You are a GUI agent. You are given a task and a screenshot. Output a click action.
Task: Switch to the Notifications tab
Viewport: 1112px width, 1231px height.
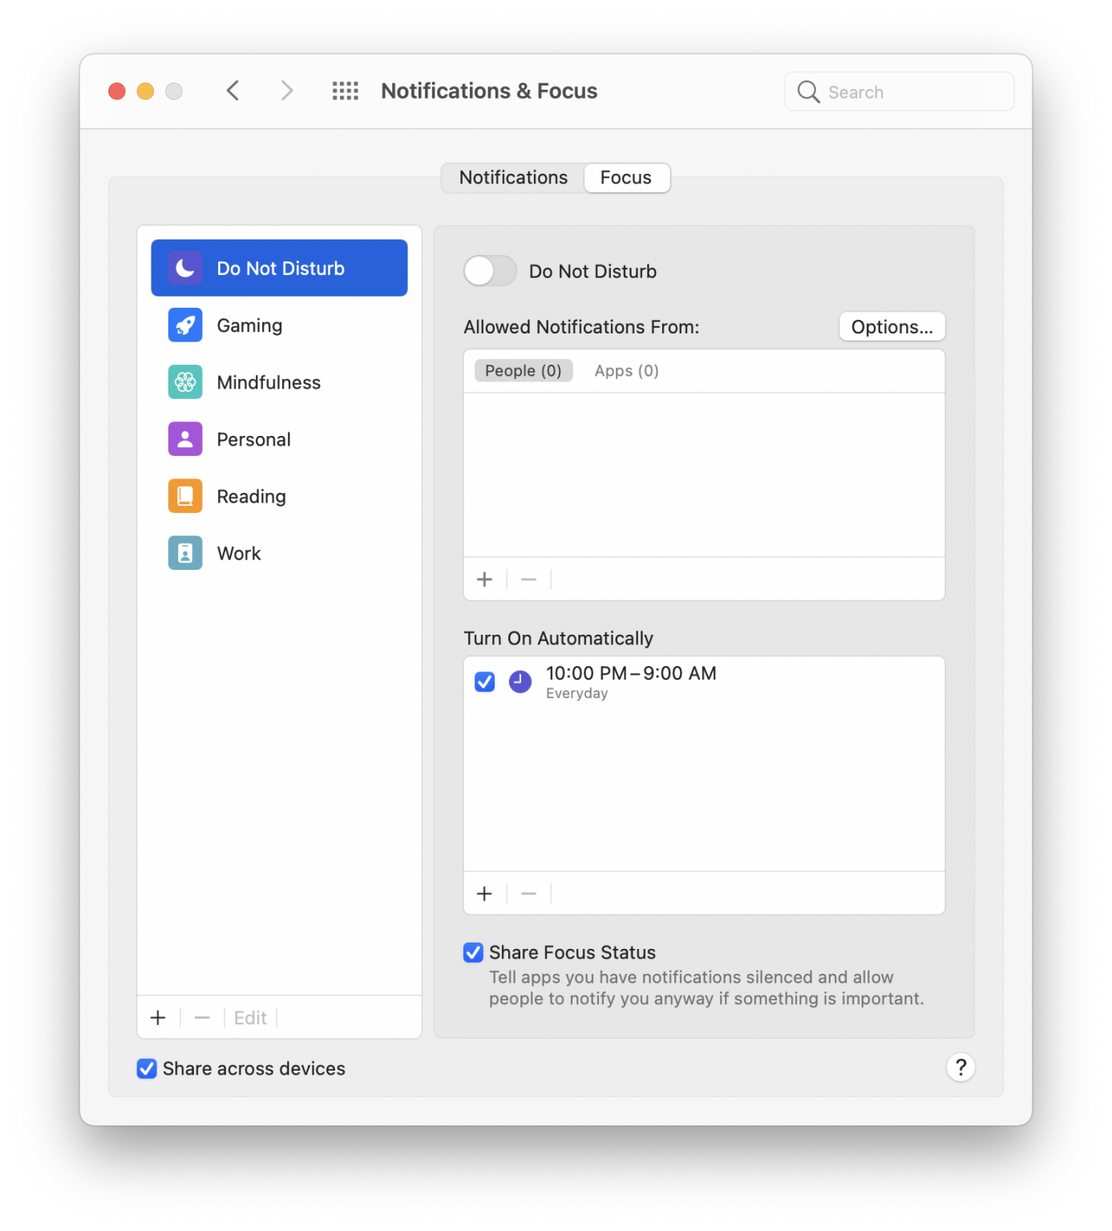pyautogui.click(x=512, y=177)
